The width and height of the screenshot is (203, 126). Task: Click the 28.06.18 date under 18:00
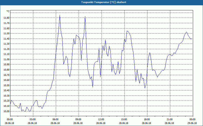tap(146, 123)
